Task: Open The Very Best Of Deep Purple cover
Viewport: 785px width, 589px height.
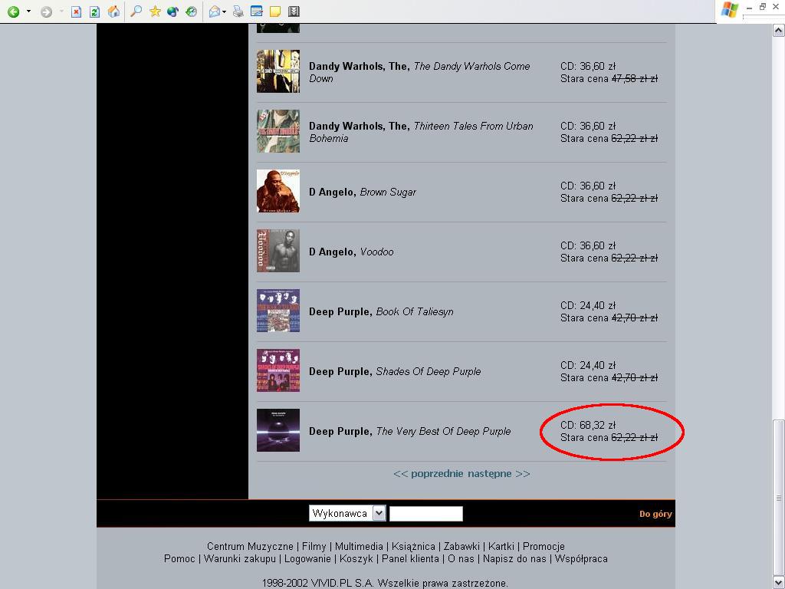Action: 278,430
